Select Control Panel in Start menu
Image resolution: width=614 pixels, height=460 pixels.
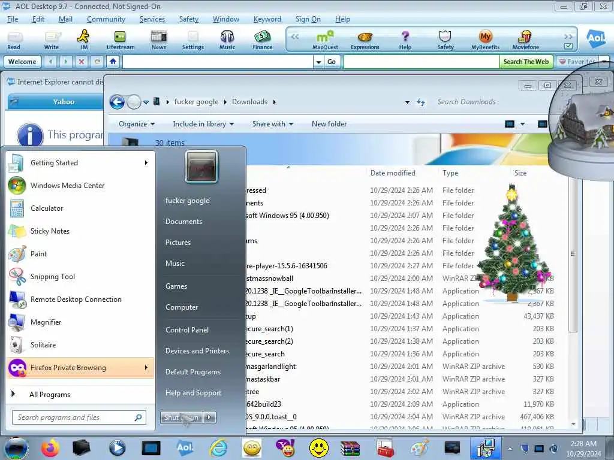pos(187,330)
